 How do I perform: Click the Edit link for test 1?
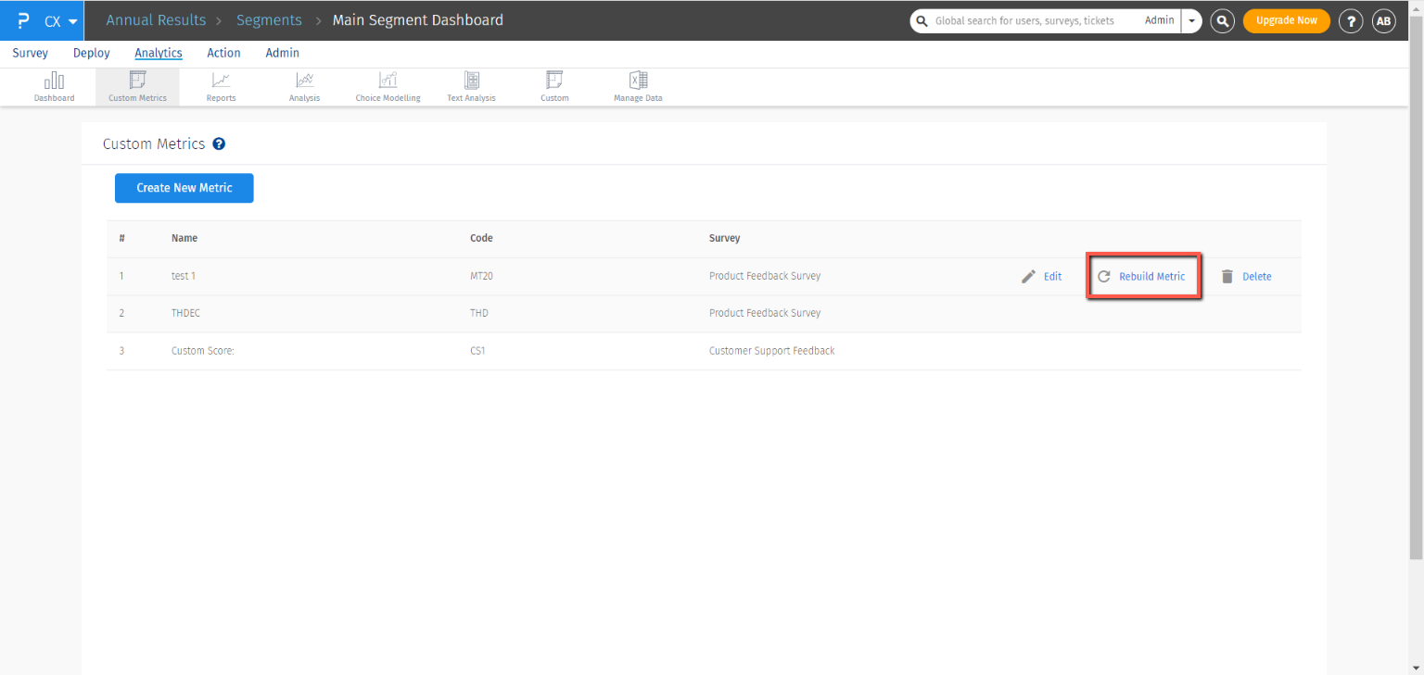coord(1053,276)
